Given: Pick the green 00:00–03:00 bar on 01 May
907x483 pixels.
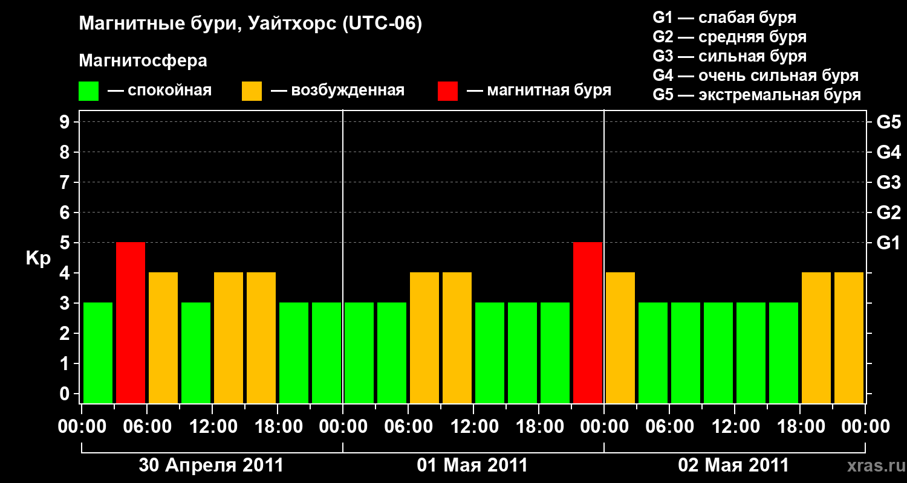Looking at the screenshot, I should click(359, 353).
